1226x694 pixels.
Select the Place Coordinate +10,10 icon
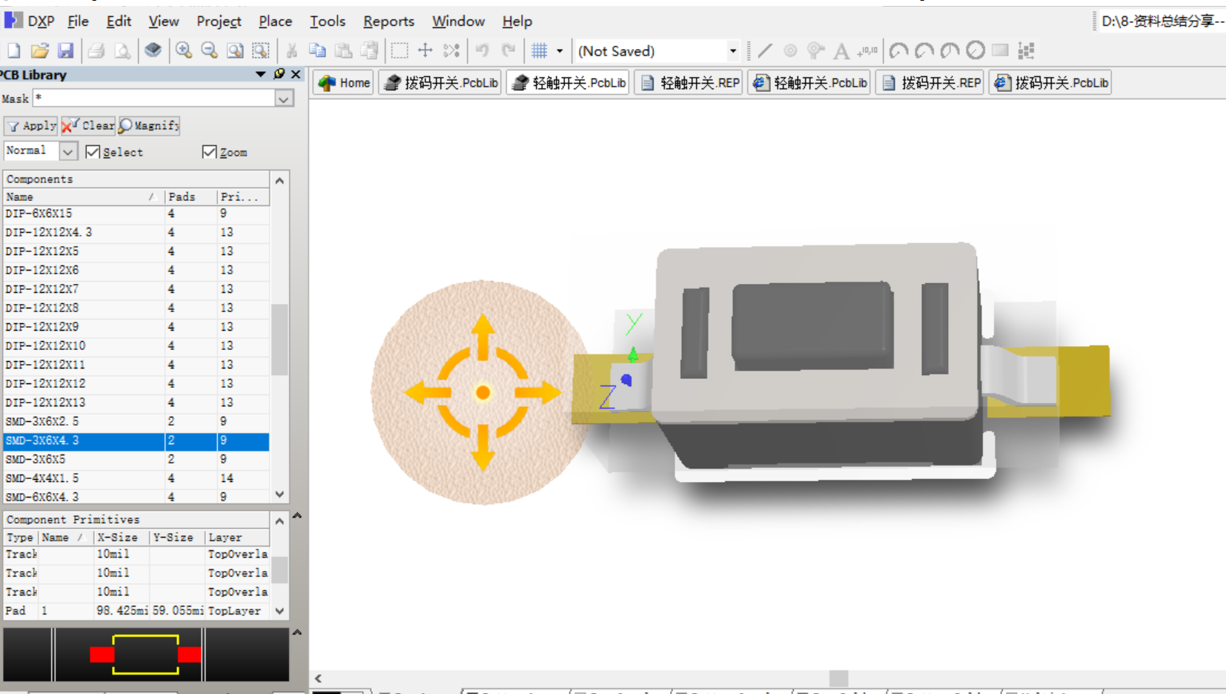coord(867,50)
